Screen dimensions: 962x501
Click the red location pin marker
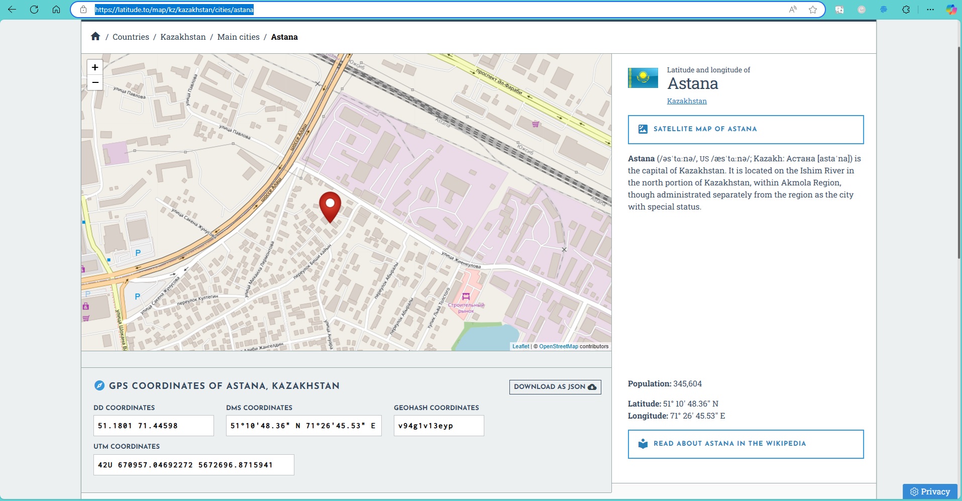click(x=330, y=206)
